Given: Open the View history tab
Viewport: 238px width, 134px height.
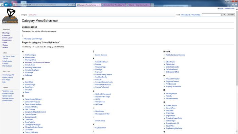Looking at the screenshot, I should (196, 15).
